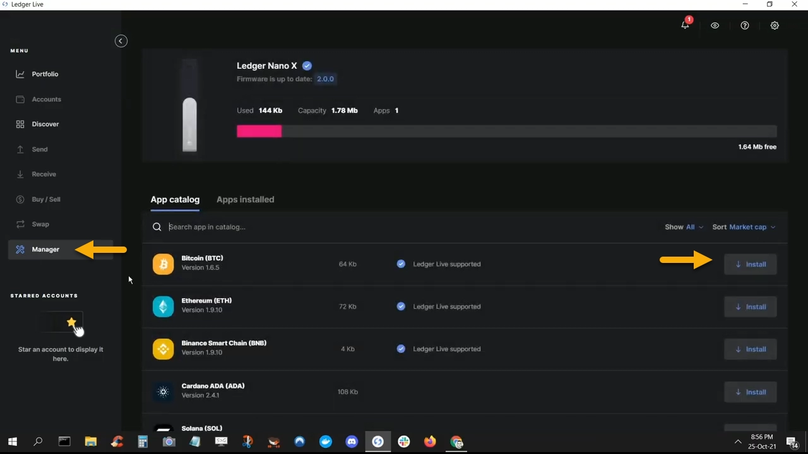Screen dimensions: 808x454
Task: Open Windows taskbar search
Action: (x=38, y=441)
